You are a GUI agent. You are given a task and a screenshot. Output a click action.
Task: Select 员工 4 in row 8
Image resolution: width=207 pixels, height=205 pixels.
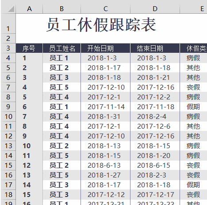click(x=61, y=97)
